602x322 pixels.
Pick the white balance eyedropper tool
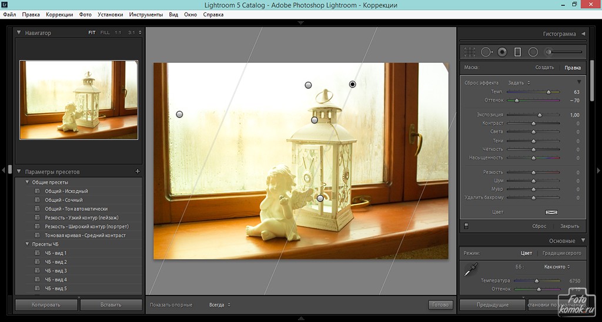click(470, 270)
